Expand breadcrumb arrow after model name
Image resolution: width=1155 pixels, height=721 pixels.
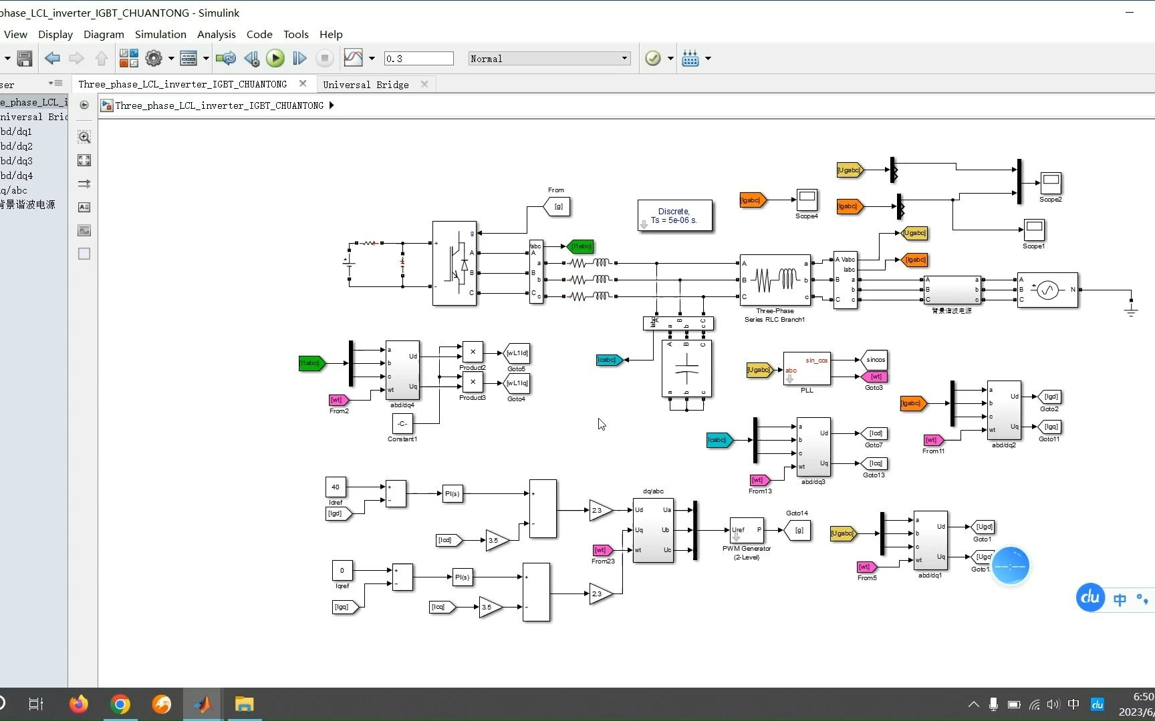332,105
